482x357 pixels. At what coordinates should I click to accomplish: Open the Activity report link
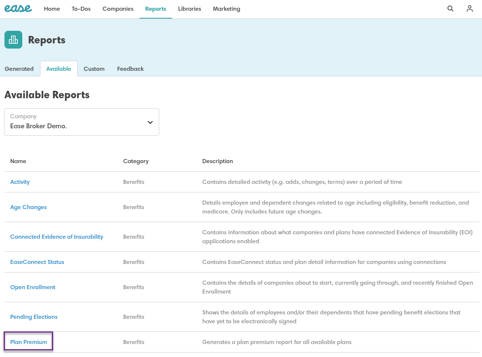pos(20,182)
